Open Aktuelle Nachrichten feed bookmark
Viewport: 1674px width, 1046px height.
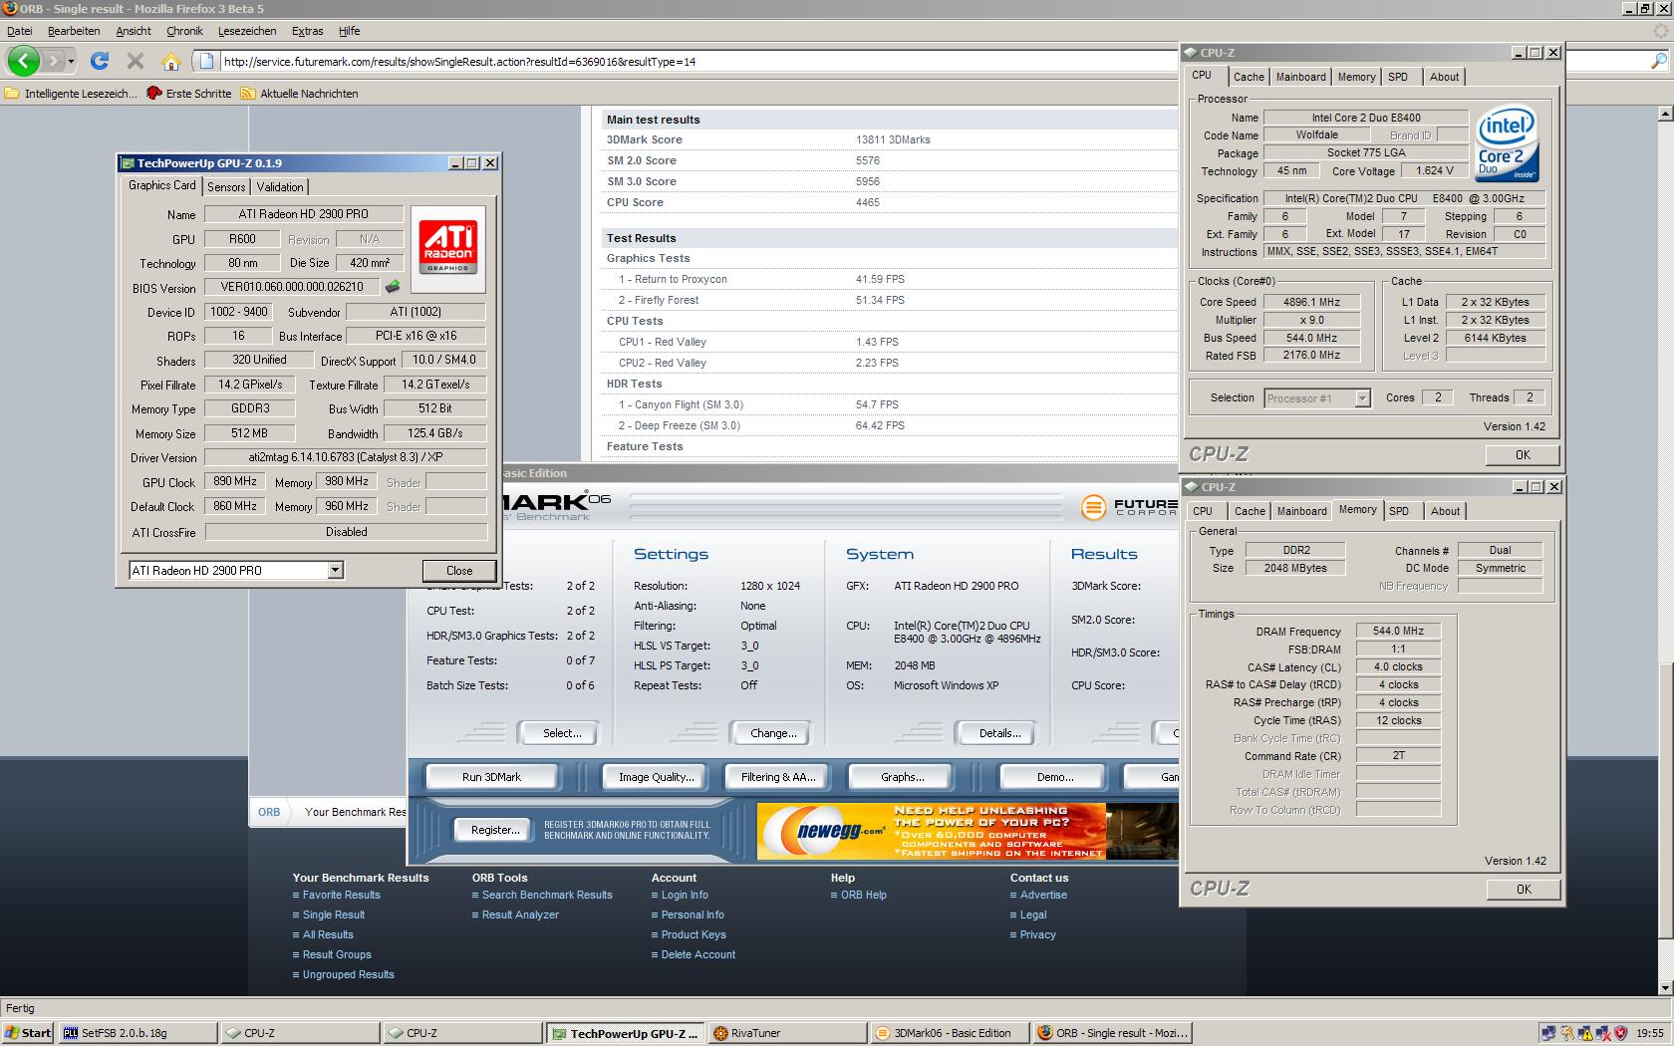[x=299, y=94]
